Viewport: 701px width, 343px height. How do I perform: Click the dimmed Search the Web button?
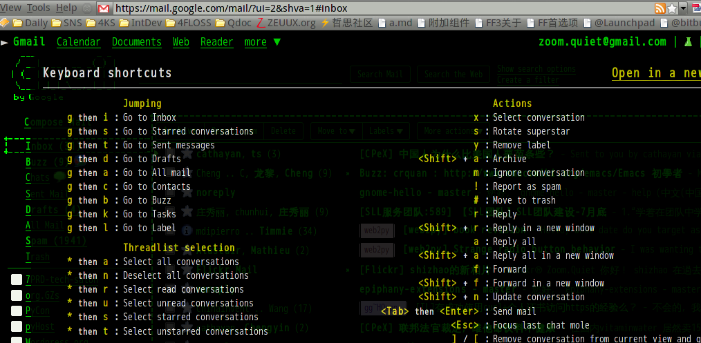click(x=454, y=75)
